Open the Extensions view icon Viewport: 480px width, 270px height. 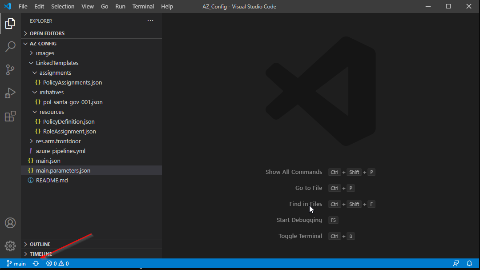pyautogui.click(x=10, y=117)
